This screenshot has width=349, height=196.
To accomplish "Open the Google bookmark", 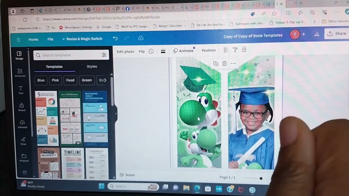I will click(x=103, y=27).
